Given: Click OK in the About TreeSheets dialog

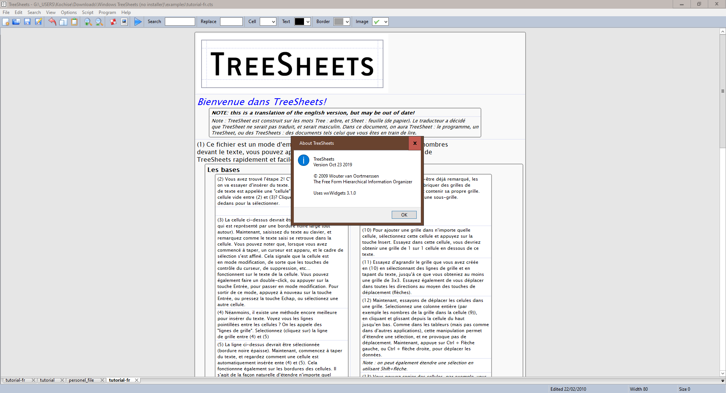Looking at the screenshot, I should [x=404, y=215].
